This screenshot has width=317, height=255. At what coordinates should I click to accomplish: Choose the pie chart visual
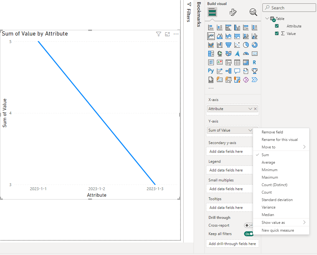[246, 45]
